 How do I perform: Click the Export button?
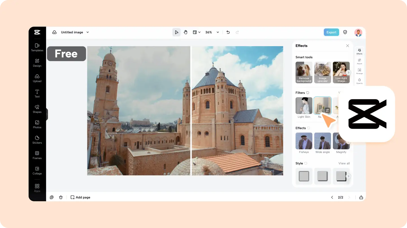click(x=331, y=32)
